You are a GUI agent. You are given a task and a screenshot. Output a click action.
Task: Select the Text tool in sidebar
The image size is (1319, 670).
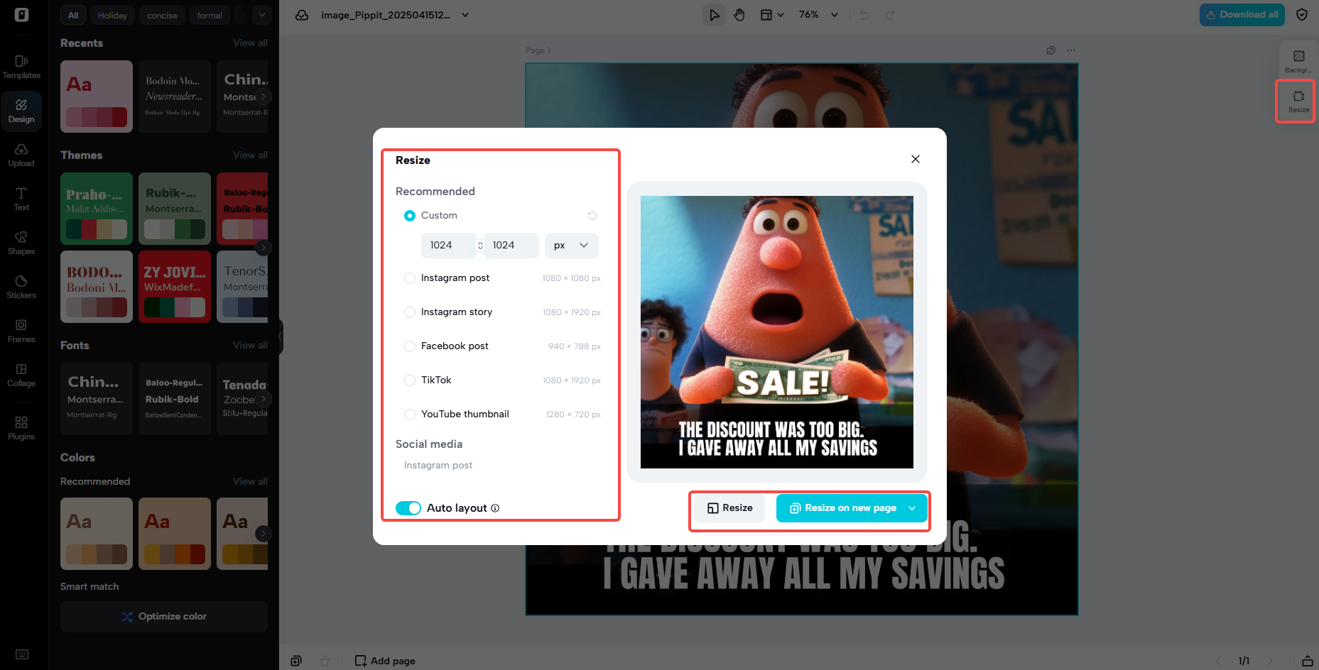[21, 199]
